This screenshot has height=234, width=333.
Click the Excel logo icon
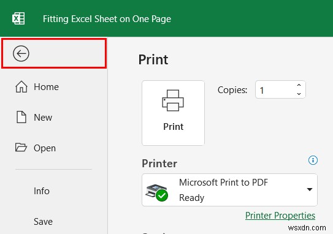point(18,18)
